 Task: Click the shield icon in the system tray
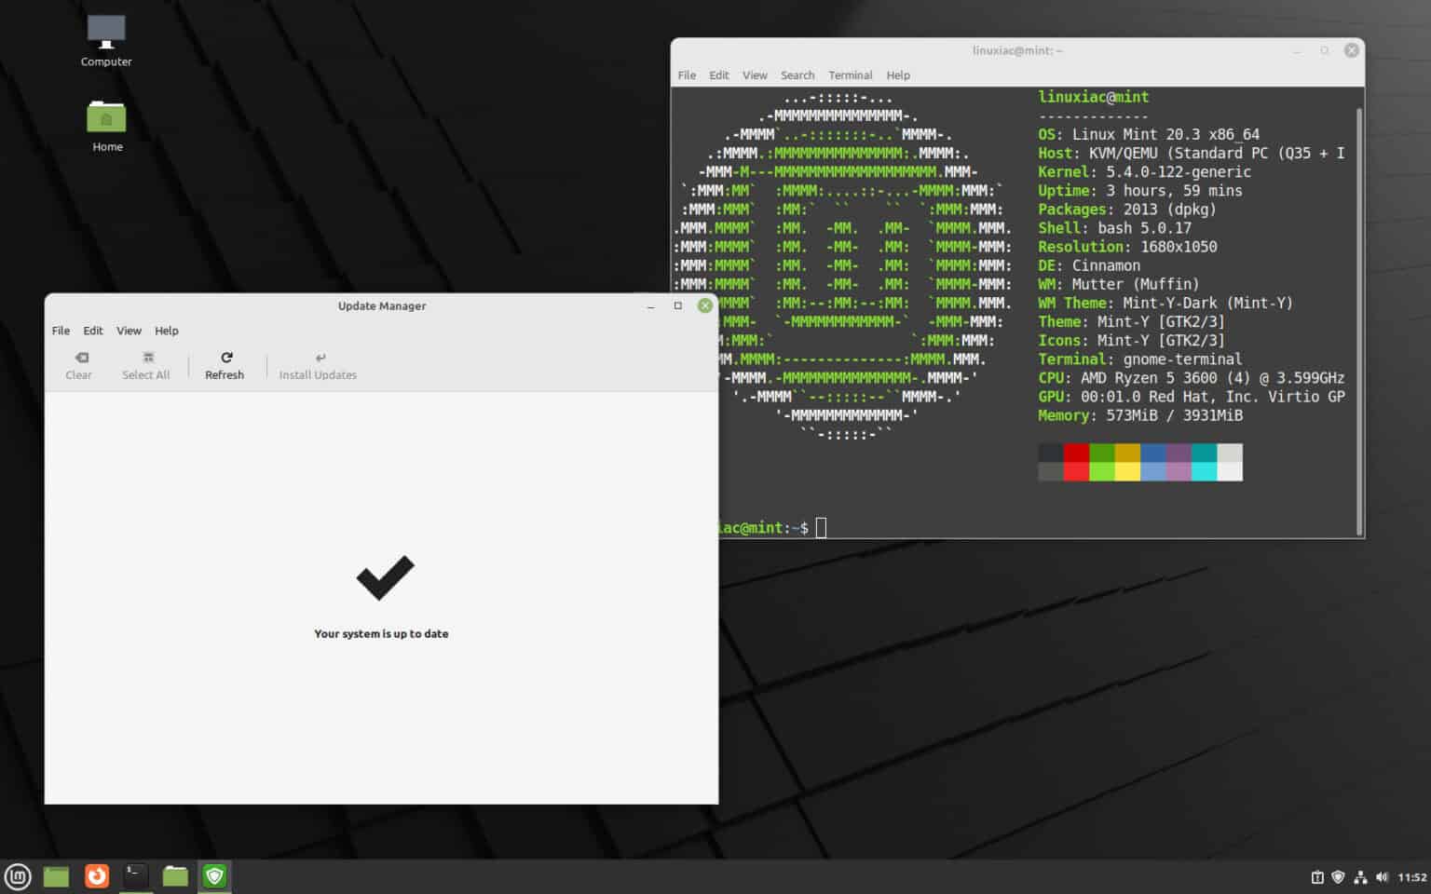click(x=1339, y=876)
